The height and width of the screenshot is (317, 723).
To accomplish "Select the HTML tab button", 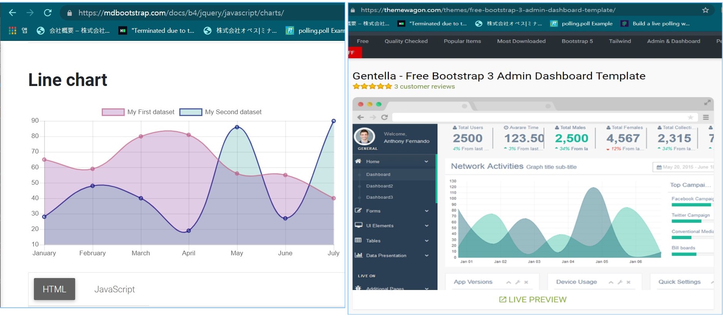I will click(x=54, y=289).
